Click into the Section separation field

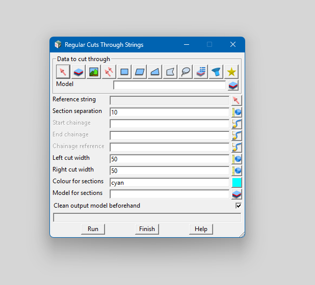(x=169, y=112)
